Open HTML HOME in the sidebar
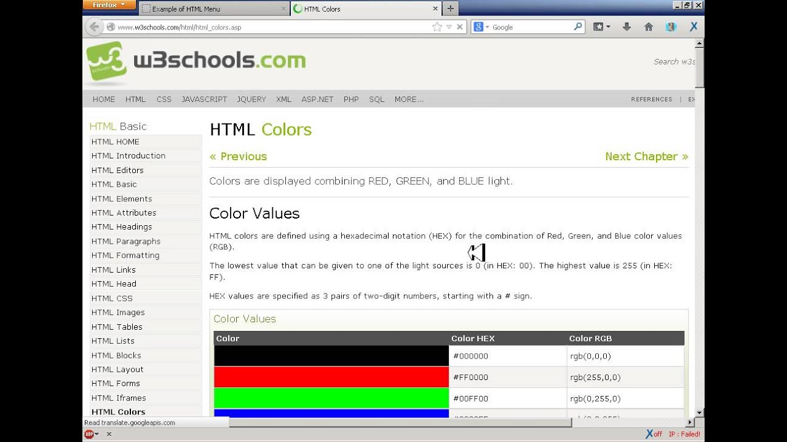This screenshot has width=787, height=442. 146,142
